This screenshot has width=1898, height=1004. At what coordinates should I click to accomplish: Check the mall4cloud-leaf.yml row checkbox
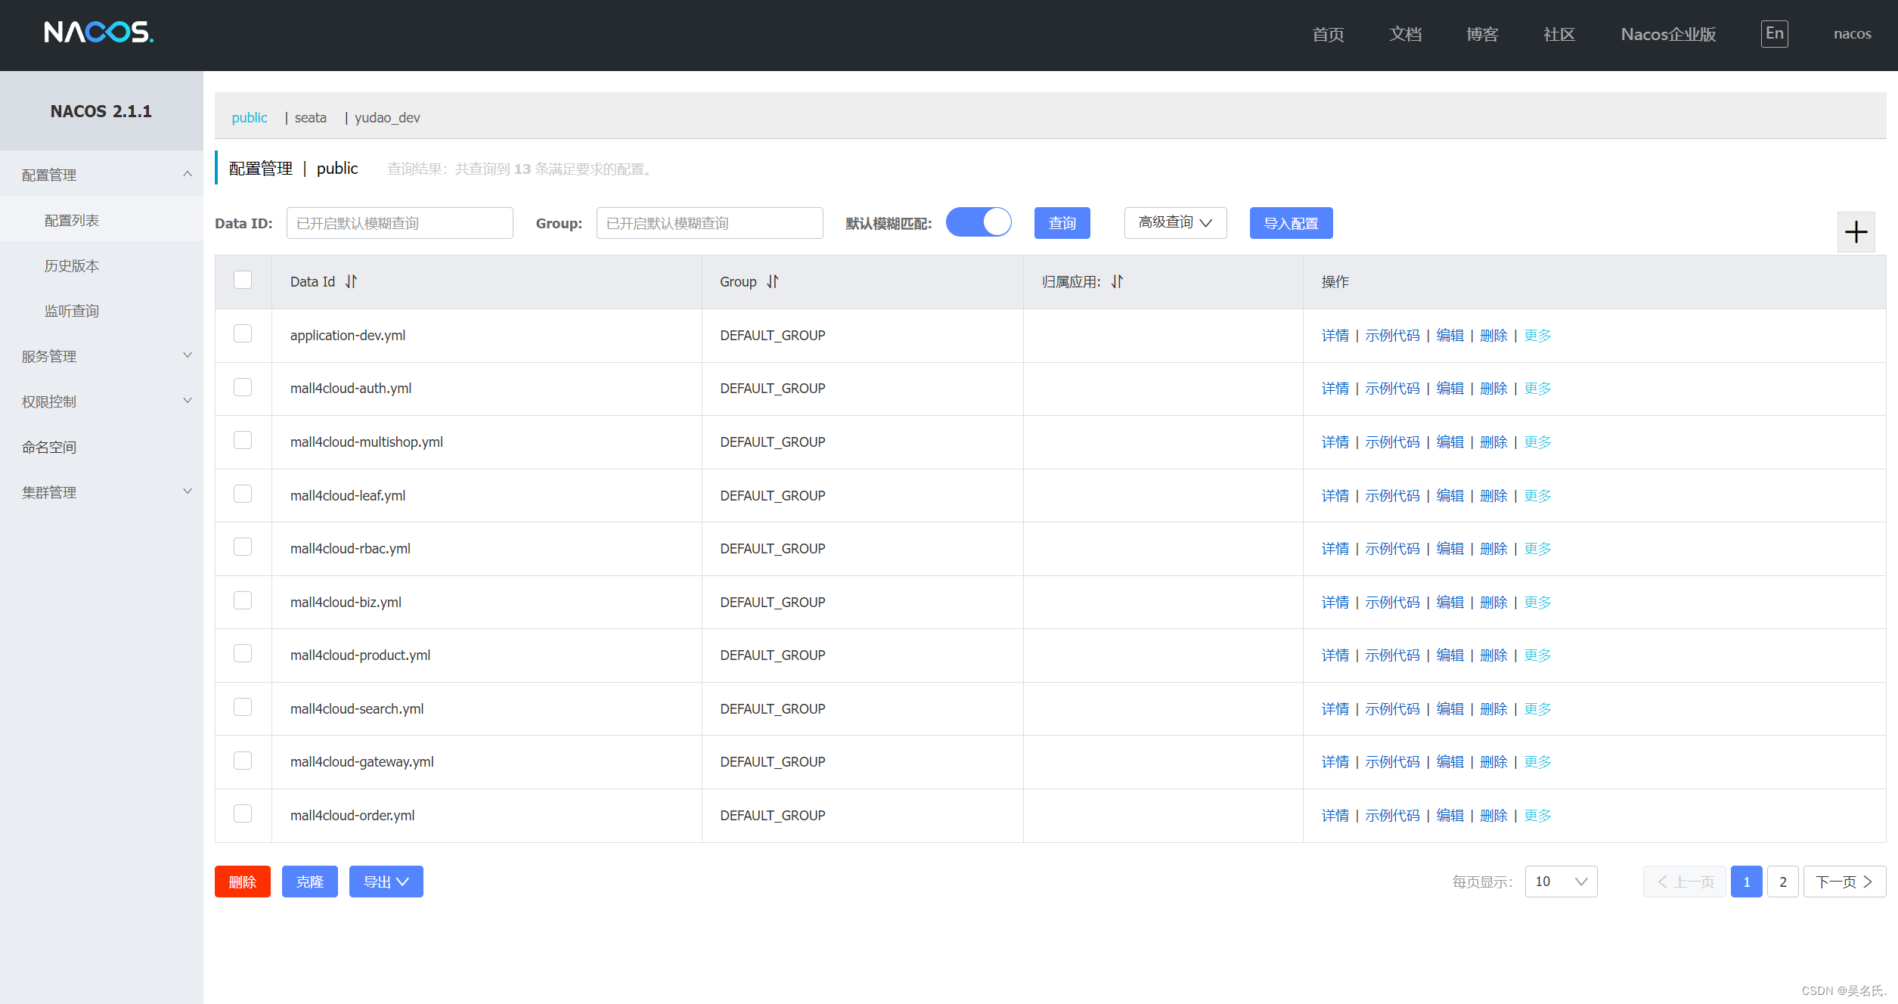click(x=243, y=494)
